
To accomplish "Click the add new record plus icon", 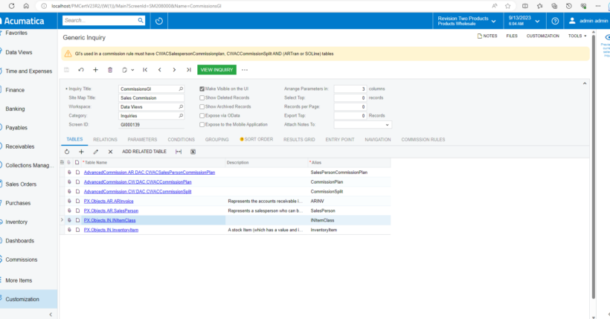I will [95, 70].
